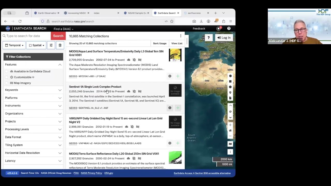Viewport: 331px width, 186px height.
Task: Switch to Earth Observation browser tab
Action: pyautogui.click(x=47, y=13)
